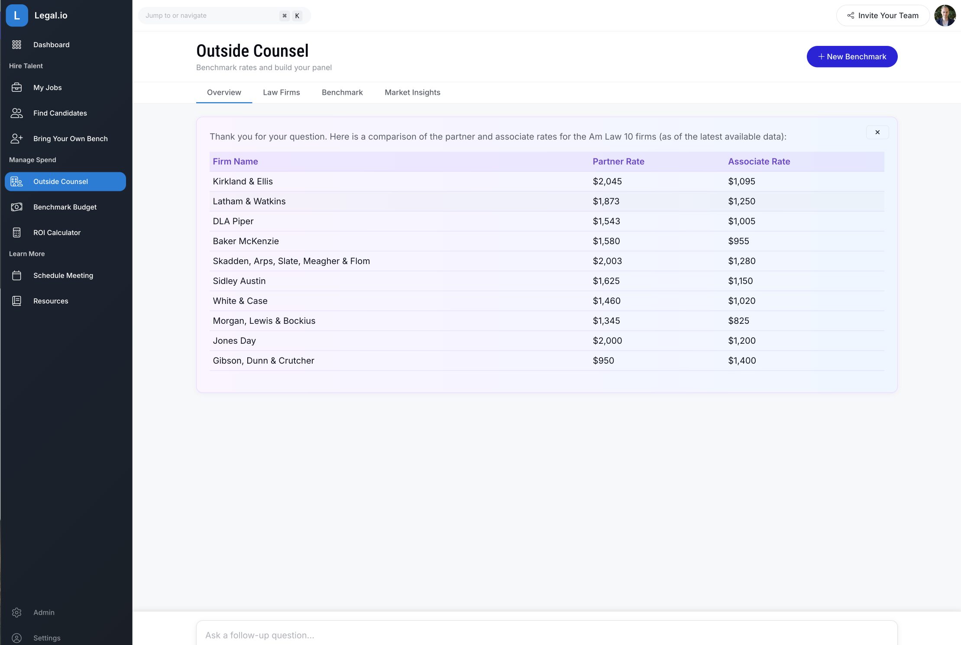Open the Market Insights tab

(x=412, y=93)
